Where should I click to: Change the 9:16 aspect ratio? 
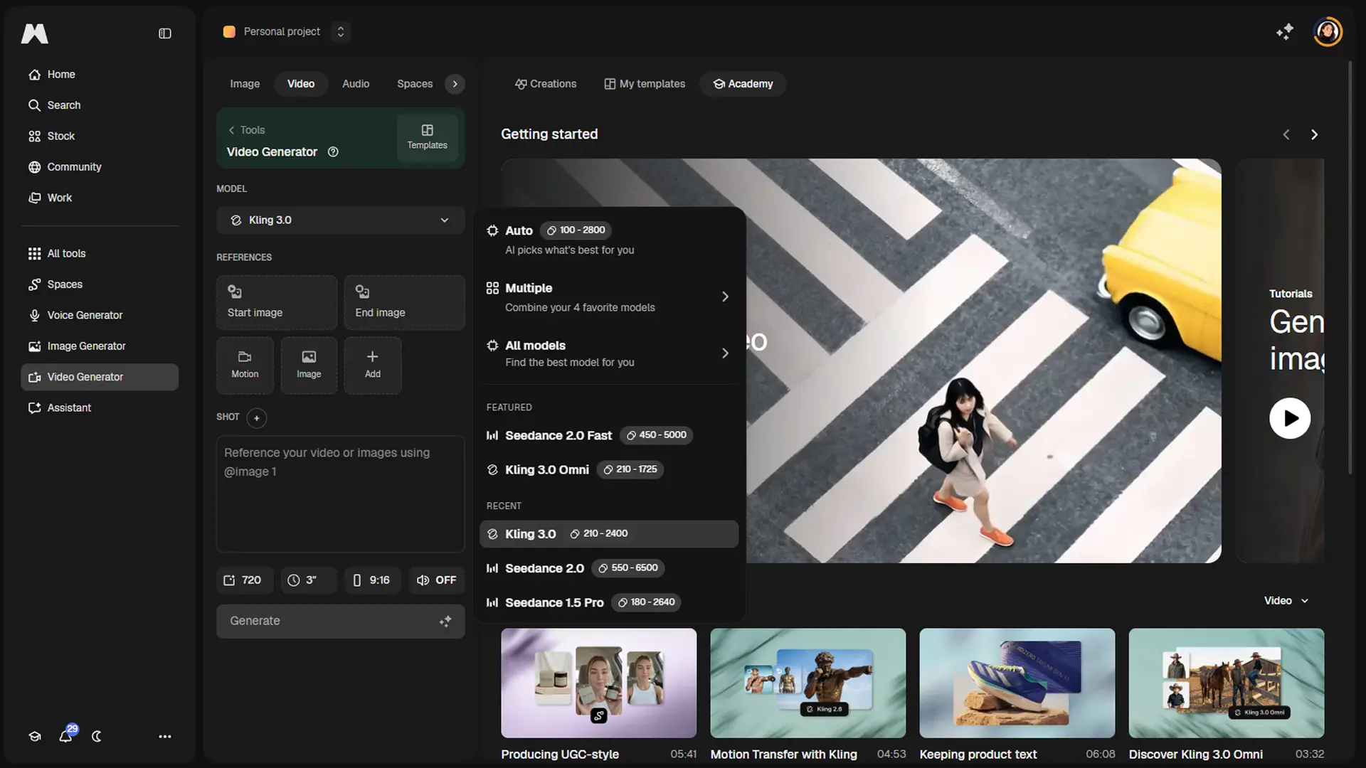[x=372, y=580]
